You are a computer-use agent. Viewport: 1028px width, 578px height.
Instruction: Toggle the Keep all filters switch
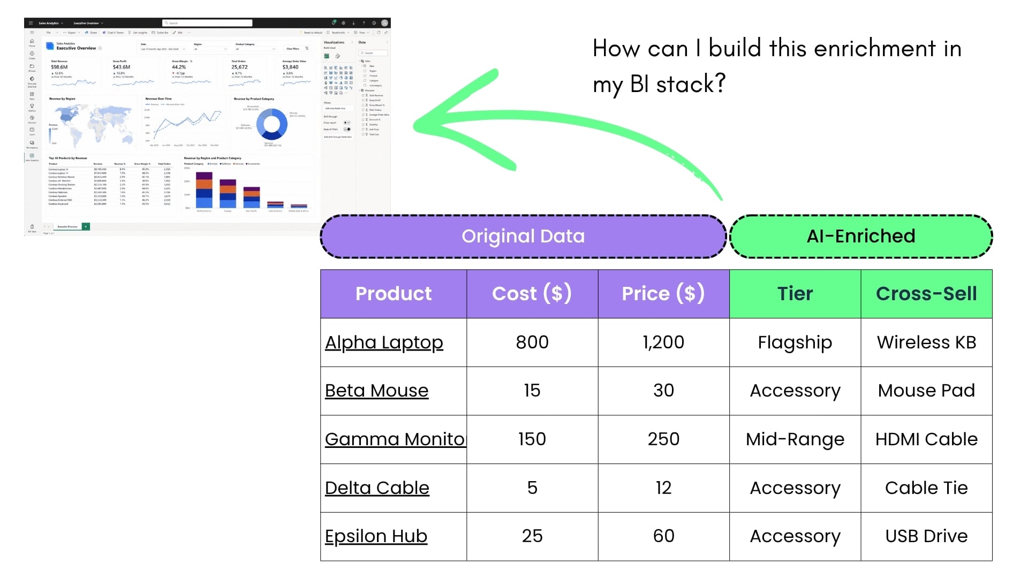pyautogui.click(x=347, y=129)
